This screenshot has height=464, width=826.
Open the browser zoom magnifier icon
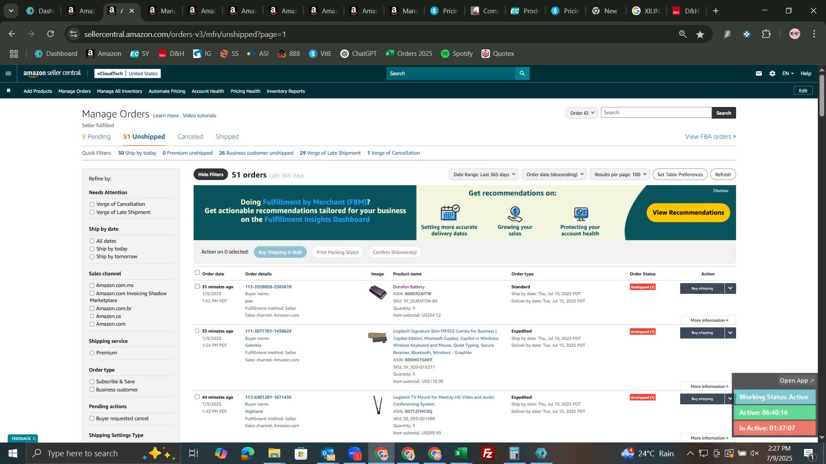point(683,34)
